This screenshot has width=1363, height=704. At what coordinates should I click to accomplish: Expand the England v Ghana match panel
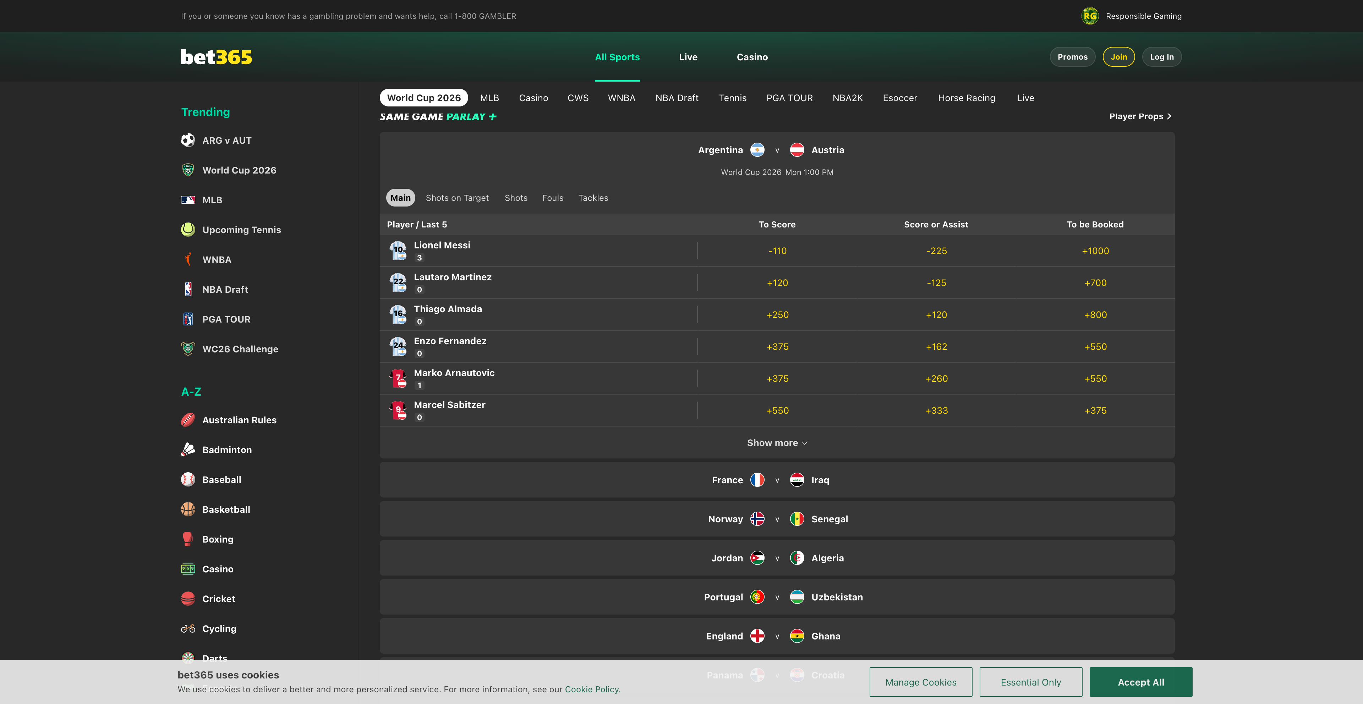(777, 636)
